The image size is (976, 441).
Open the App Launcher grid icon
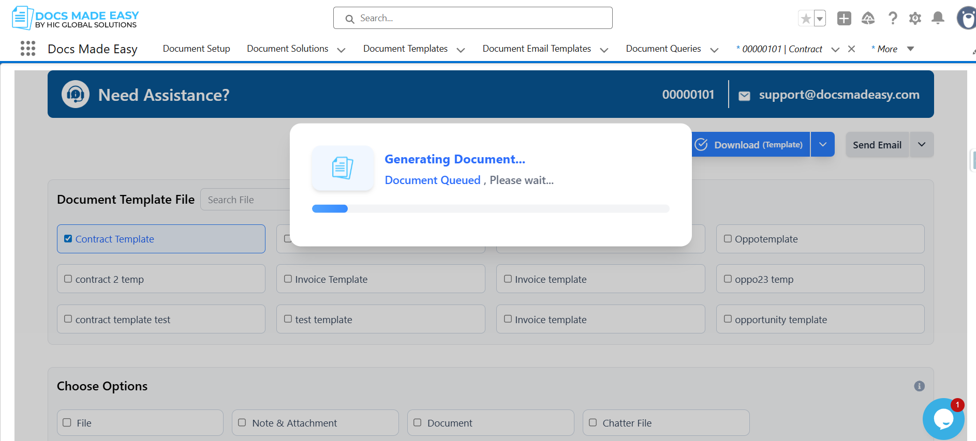tap(28, 49)
